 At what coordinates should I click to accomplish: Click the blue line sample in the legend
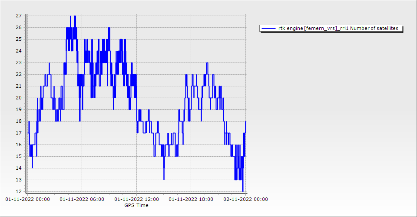point(268,29)
